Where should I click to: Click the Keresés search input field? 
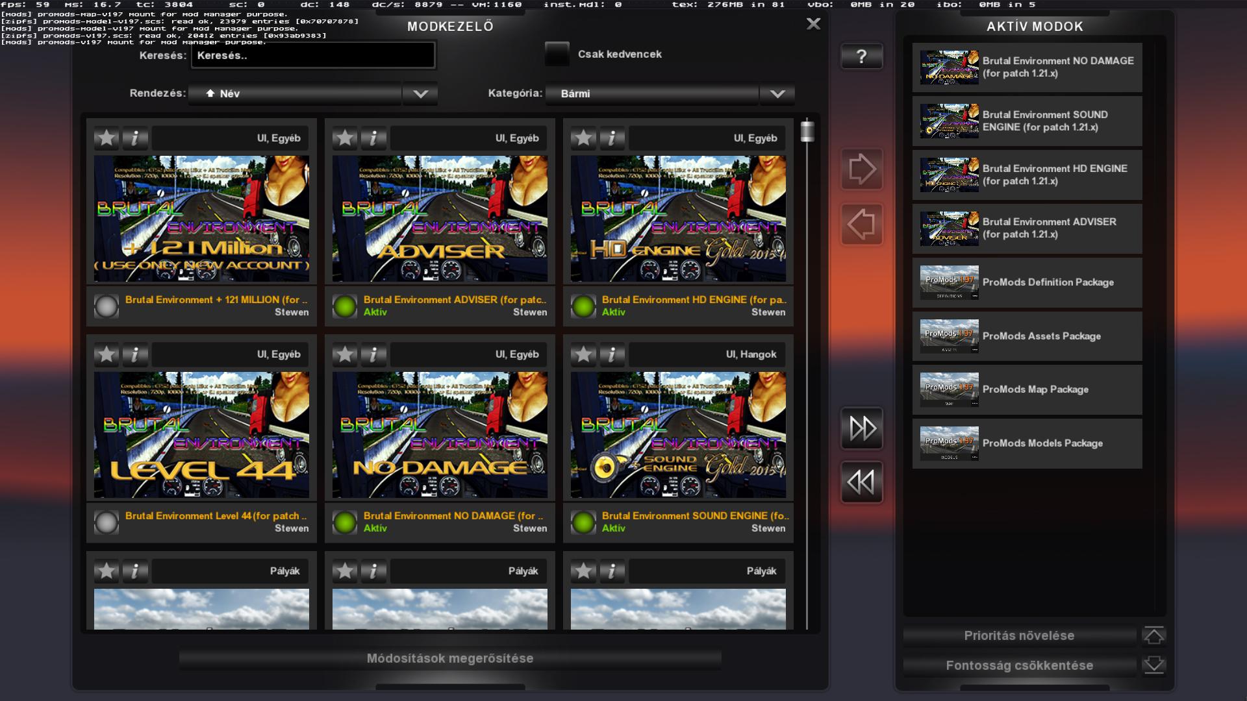click(312, 55)
